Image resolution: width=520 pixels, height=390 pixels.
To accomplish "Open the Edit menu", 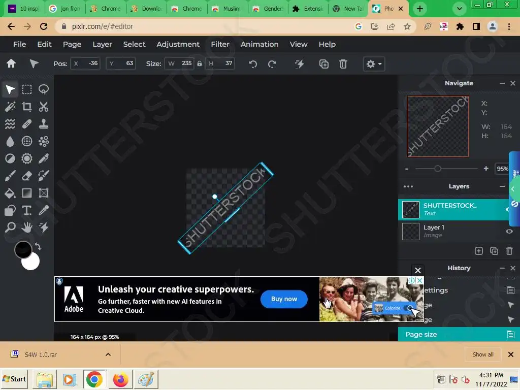I will point(44,44).
